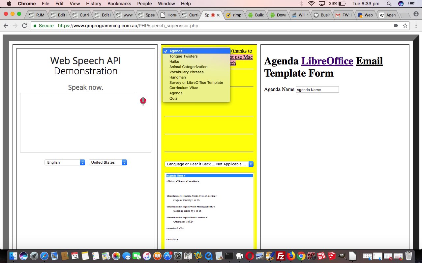
Task: Open the United States region dropdown
Action: coord(108,162)
